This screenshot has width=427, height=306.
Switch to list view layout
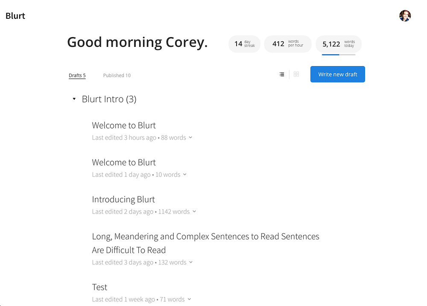coord(282,74)
